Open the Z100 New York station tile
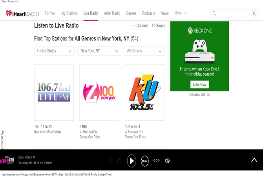The image size is (263, 176). point(99,92)
